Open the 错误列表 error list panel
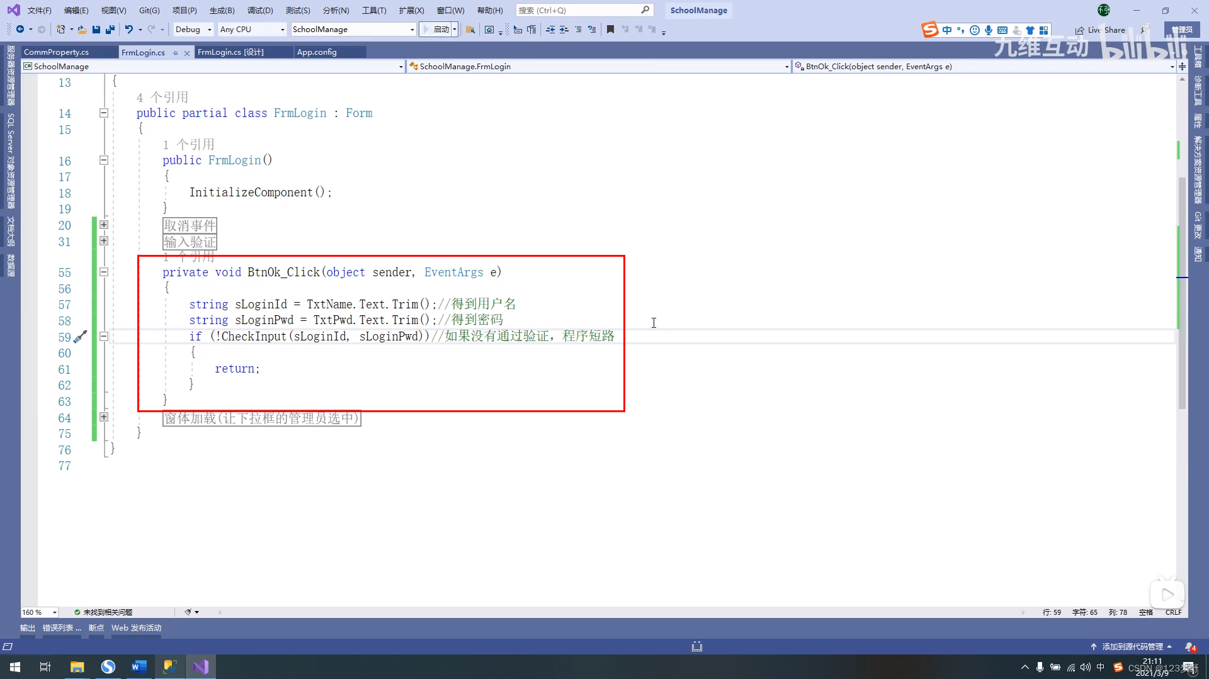Viewport: 1209px width, 679px height. click(62, 628)
